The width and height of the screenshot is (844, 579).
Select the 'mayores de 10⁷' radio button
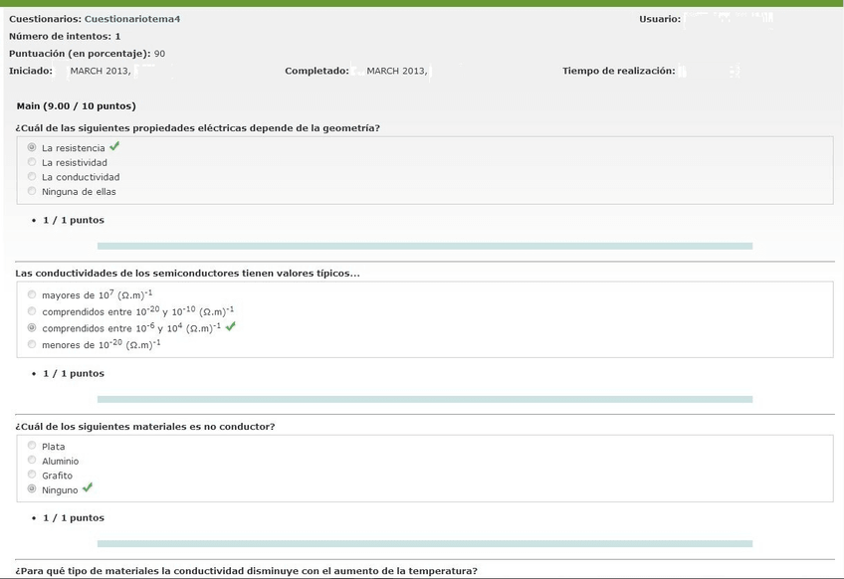tap(32, 294)
